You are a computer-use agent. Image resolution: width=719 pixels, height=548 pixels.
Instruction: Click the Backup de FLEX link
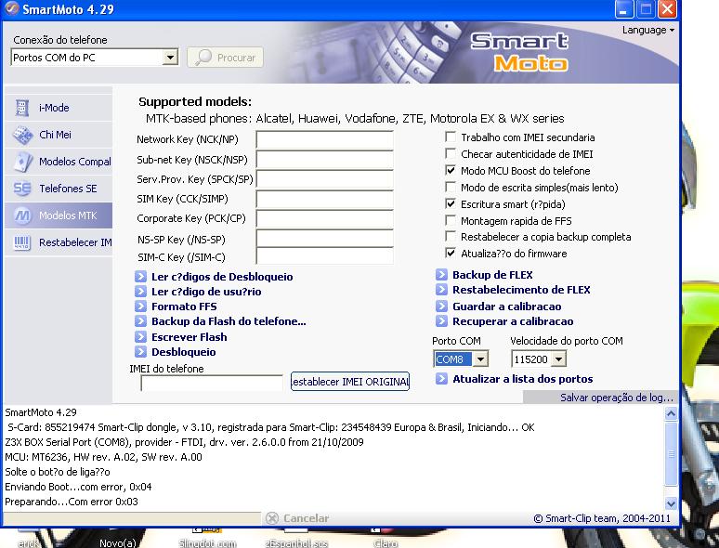[x=492, y=275]
